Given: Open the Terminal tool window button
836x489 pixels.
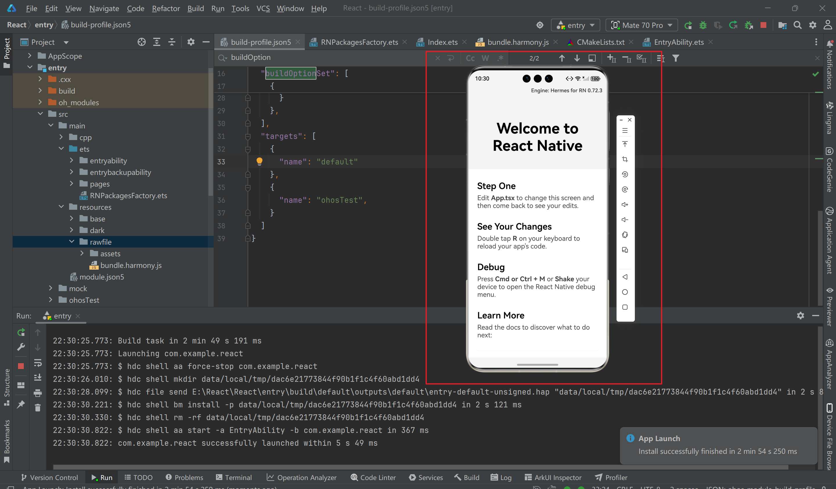Looking at the screenshot, I should pos(234,477).
